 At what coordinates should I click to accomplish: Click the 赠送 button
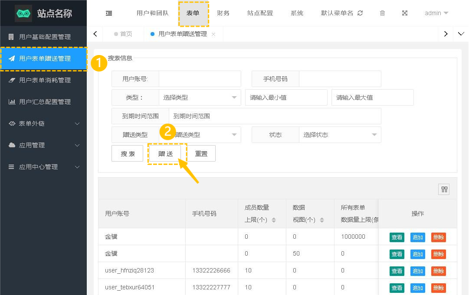165,154
